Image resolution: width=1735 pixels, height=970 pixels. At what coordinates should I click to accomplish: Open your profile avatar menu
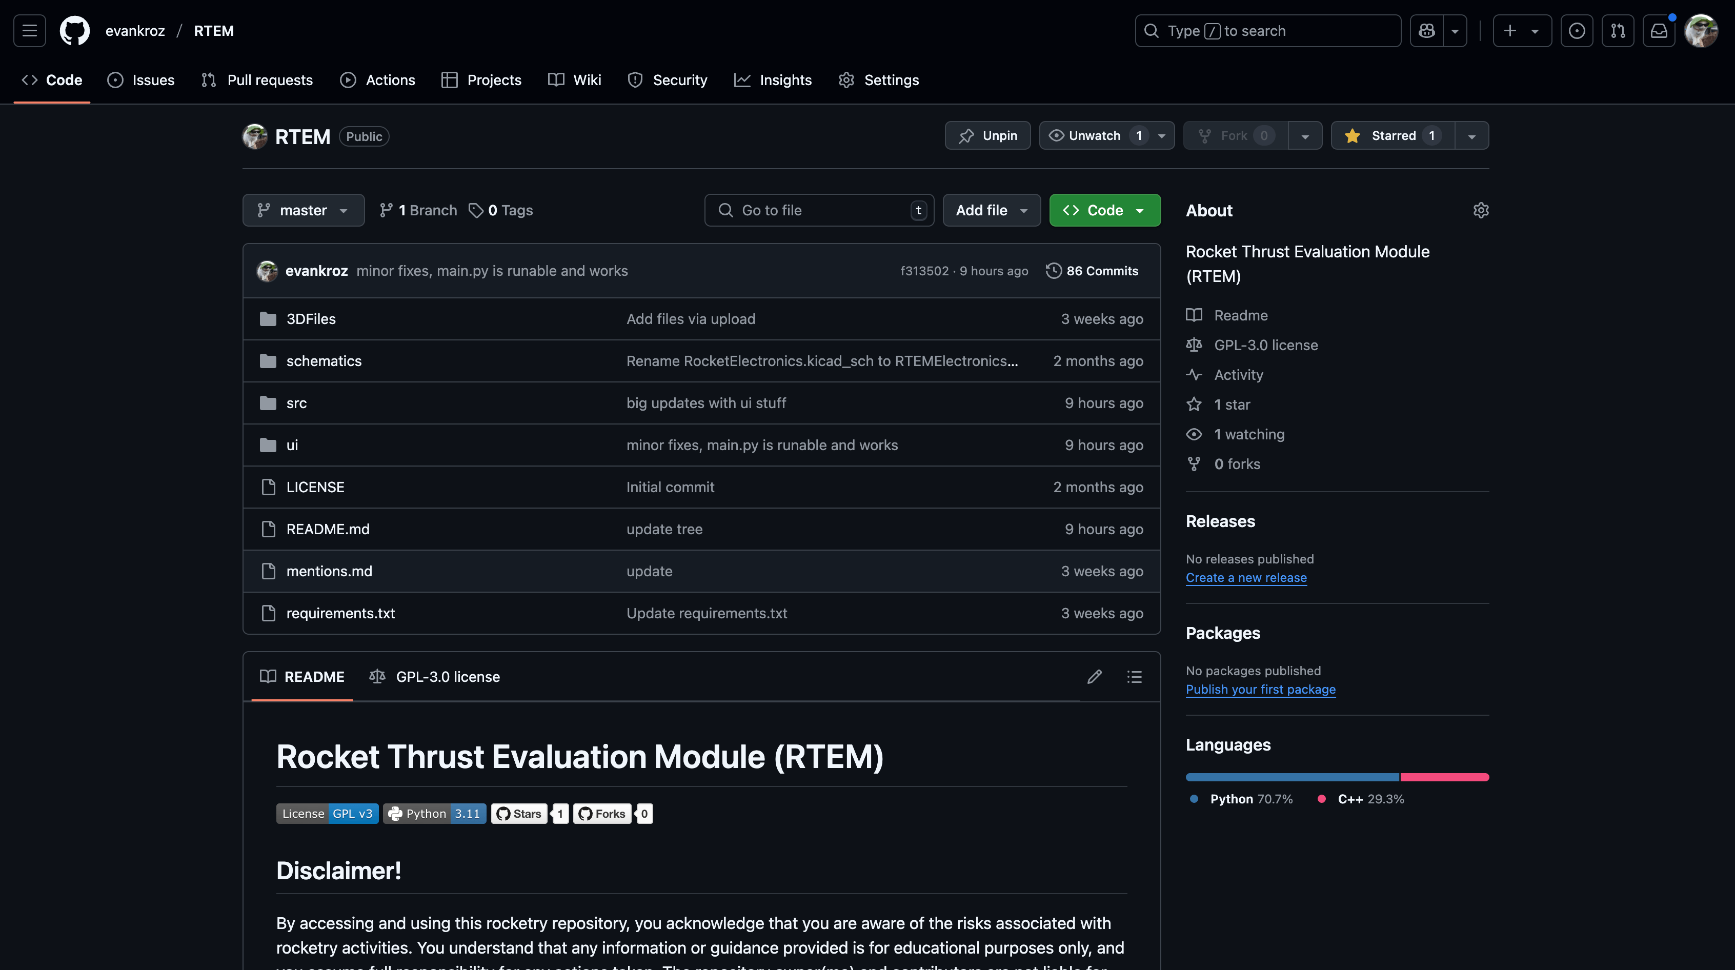(1701, 30)
